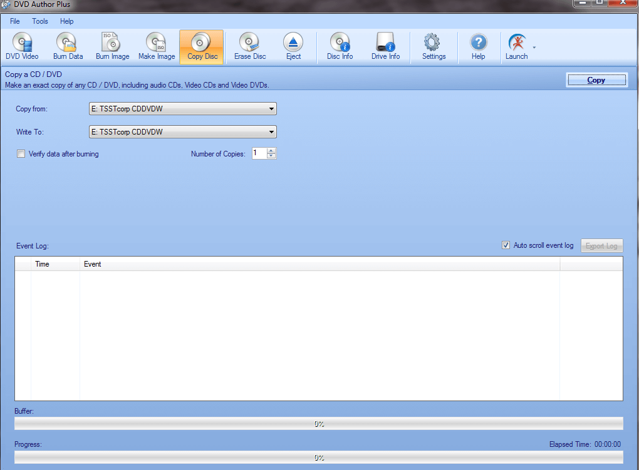Click the DVD Author Plus title bar icon
The width and height of the screenshot is (639, 470).
coord(5,4)
